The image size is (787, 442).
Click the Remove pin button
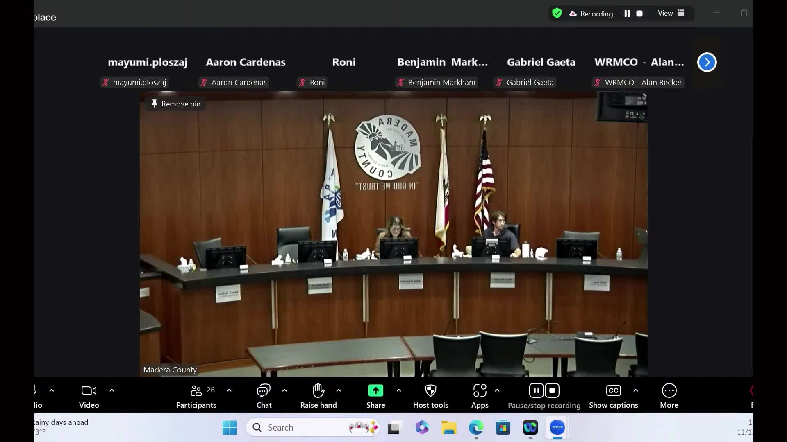pos(175,104)
